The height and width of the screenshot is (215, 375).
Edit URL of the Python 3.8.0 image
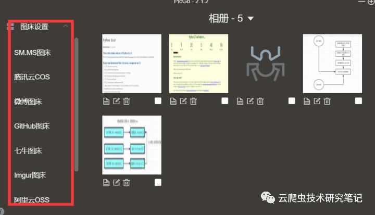pyautogui.click(x=116, y=101)
